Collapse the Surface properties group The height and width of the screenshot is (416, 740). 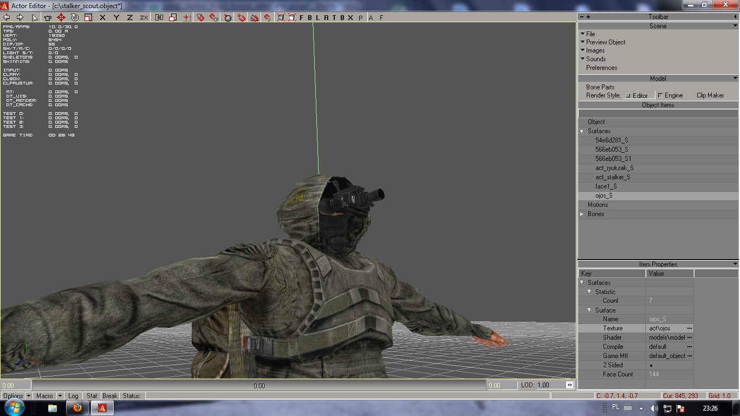(590, 310)
